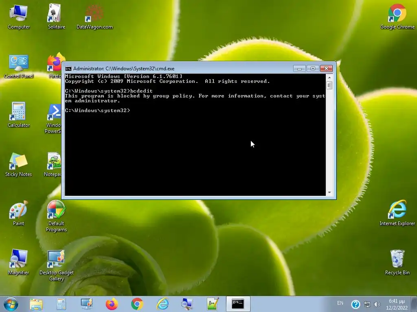Click the cmd scrollbar thumb
This screenshot has height=312, width=417.
click(x=329, y=85)
